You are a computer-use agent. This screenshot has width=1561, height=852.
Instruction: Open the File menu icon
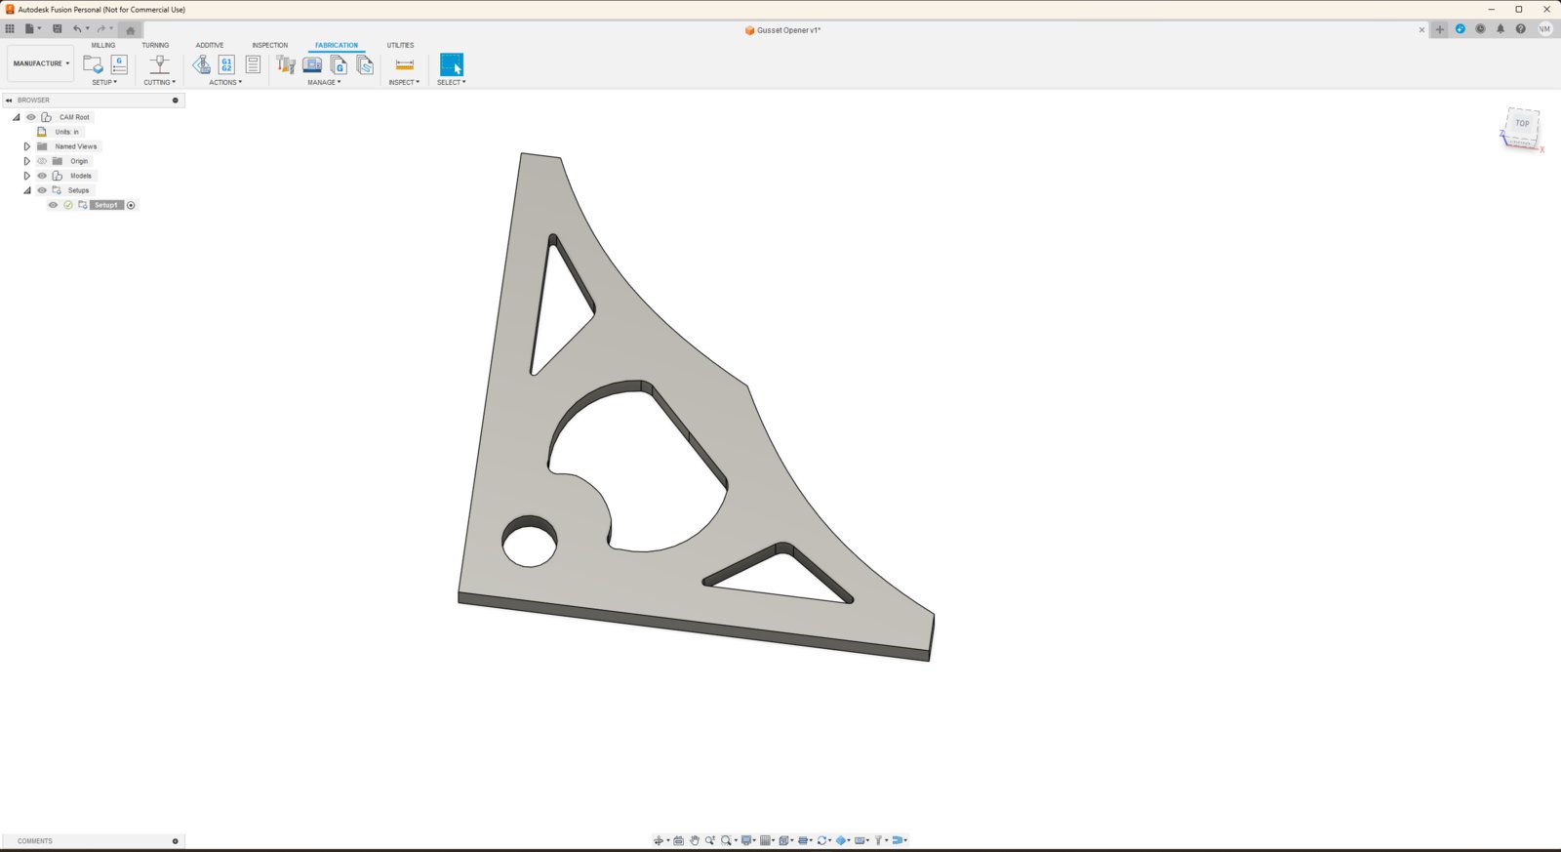tap(32, 28)
